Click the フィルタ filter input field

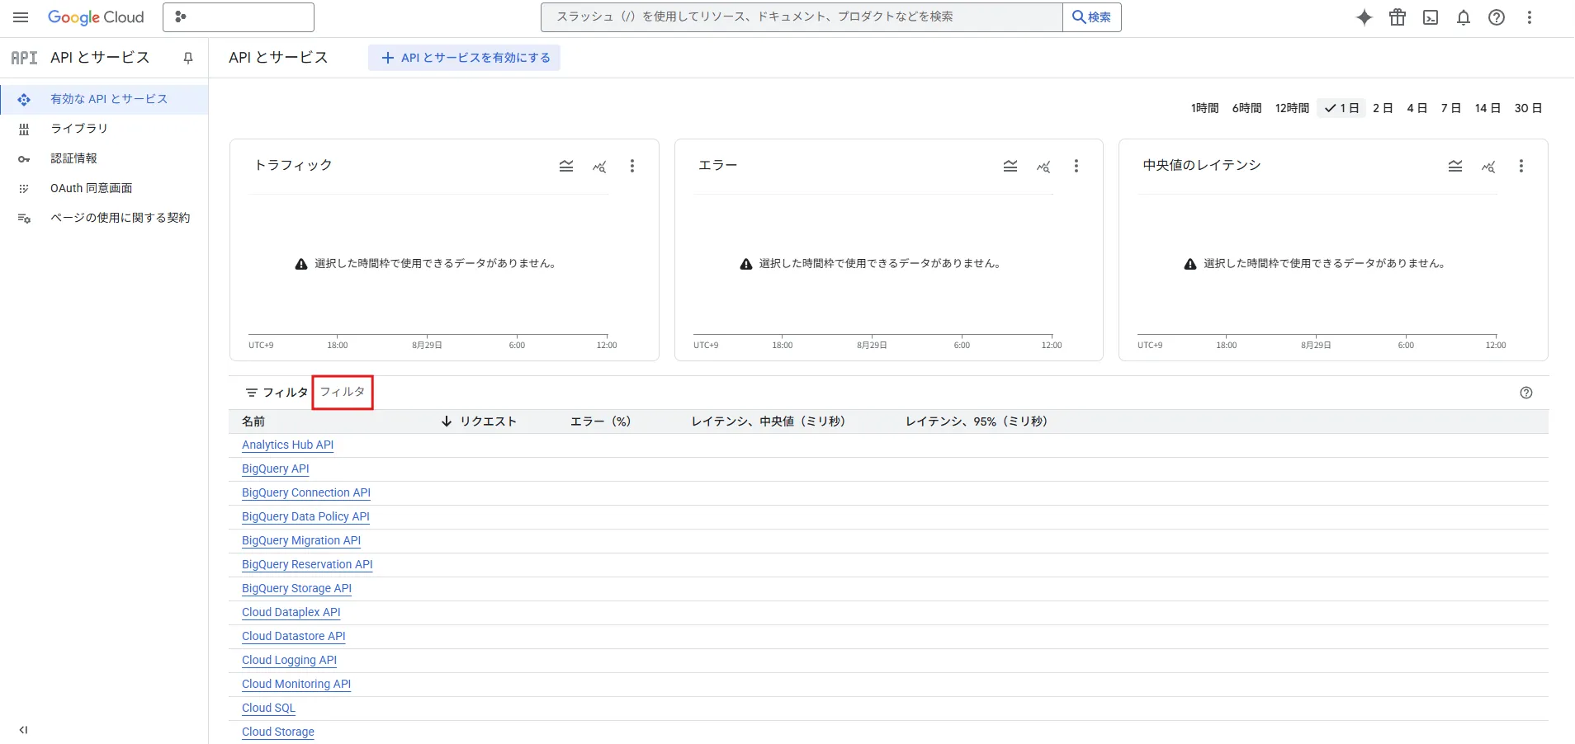tap(343, 392)
